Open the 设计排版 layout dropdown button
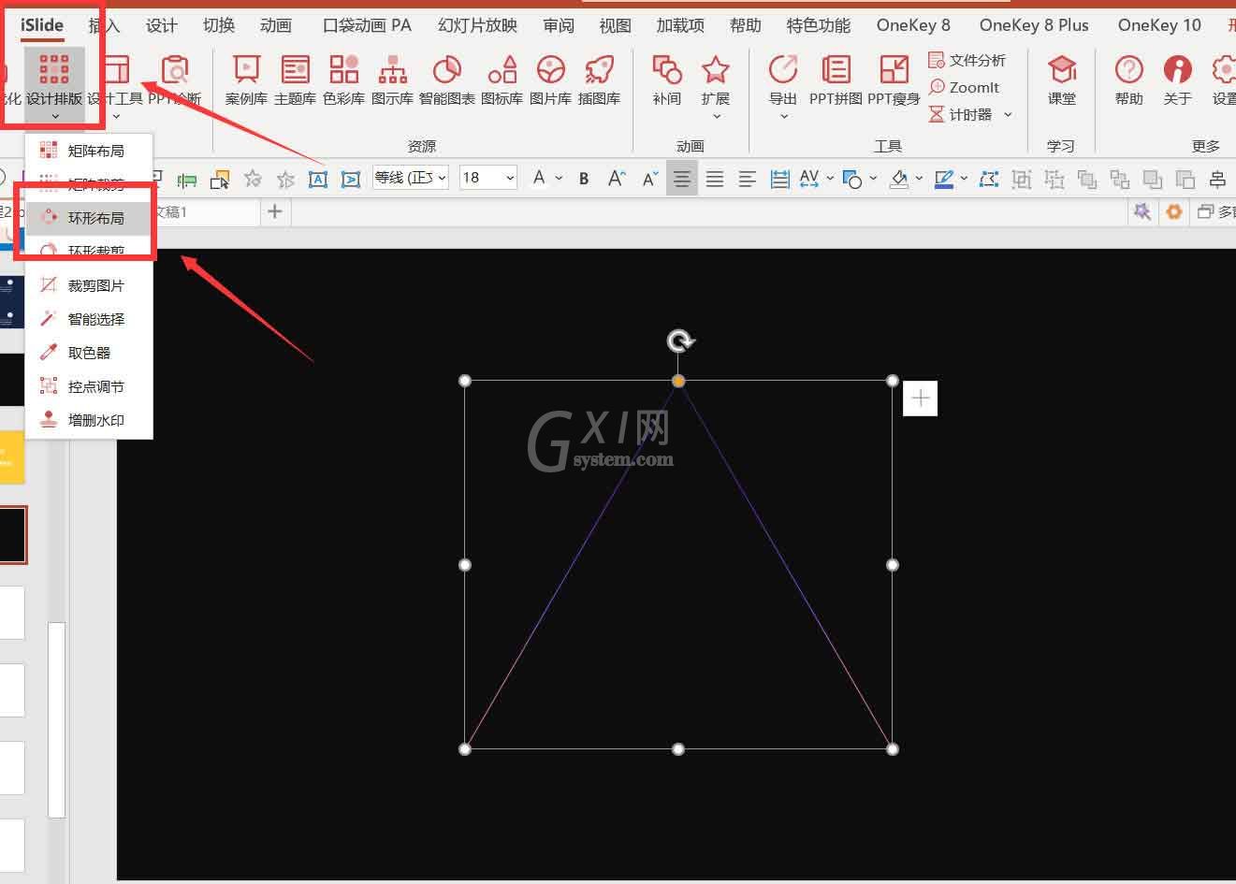The image size is (1236, 884). pos(54,85)
